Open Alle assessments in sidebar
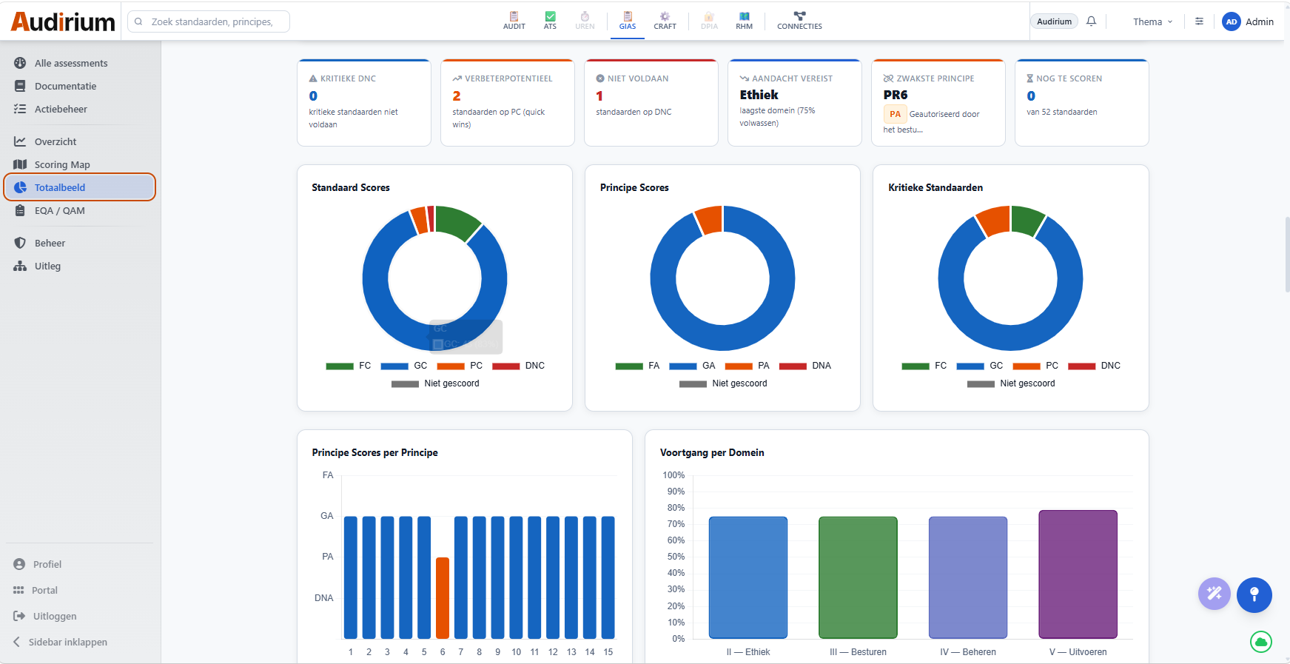The width and height of the screenshot is (1290, 664). [x=80, y=63]
